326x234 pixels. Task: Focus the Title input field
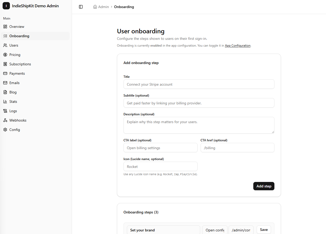[199, 84]
